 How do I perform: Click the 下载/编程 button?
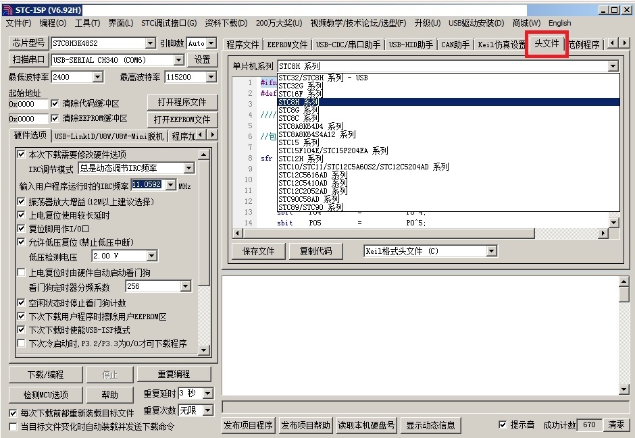[x=45, y=375]
